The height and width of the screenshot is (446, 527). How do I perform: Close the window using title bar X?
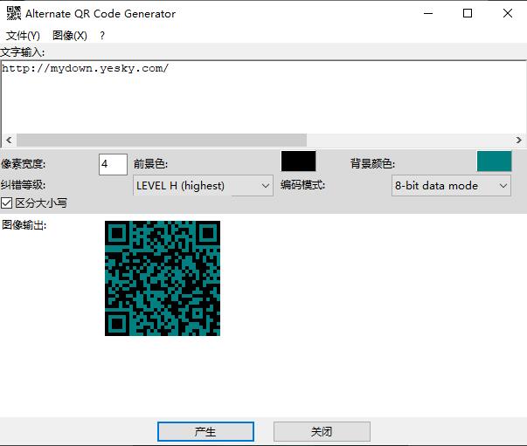[x=508, y=13]
